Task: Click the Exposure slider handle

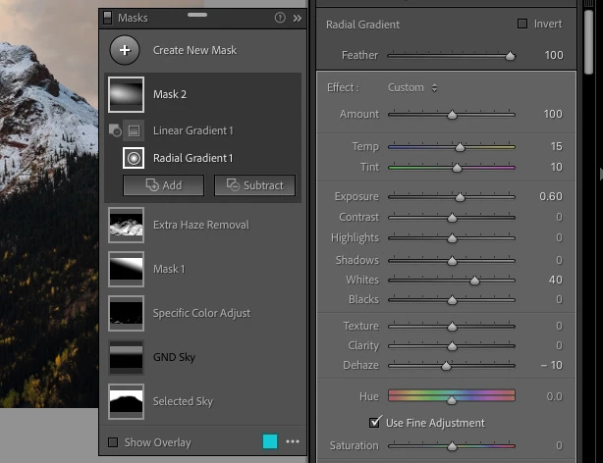Action: click(460, 197)
